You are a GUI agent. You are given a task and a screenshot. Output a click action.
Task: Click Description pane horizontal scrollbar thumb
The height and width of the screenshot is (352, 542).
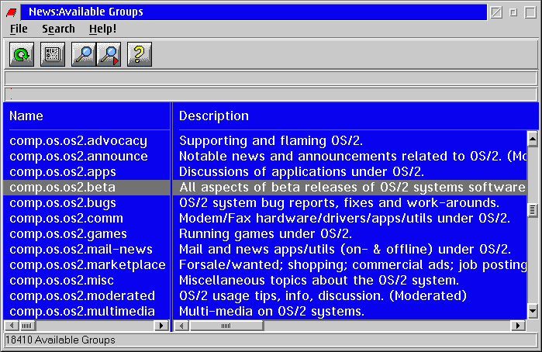click(x=226, y=326)
